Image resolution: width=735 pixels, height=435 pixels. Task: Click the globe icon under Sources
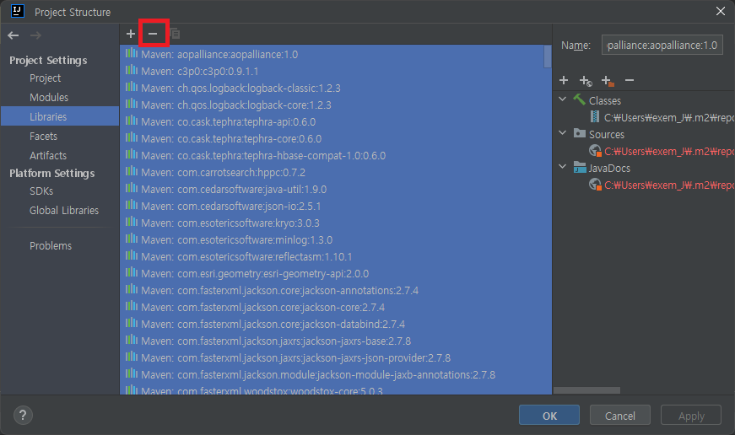click(595, 151)
